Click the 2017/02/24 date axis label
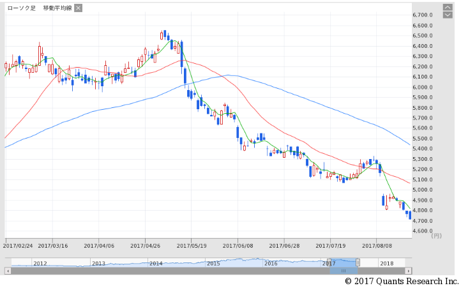This screenshot has width=461, height=288. [x=18, y=246]
